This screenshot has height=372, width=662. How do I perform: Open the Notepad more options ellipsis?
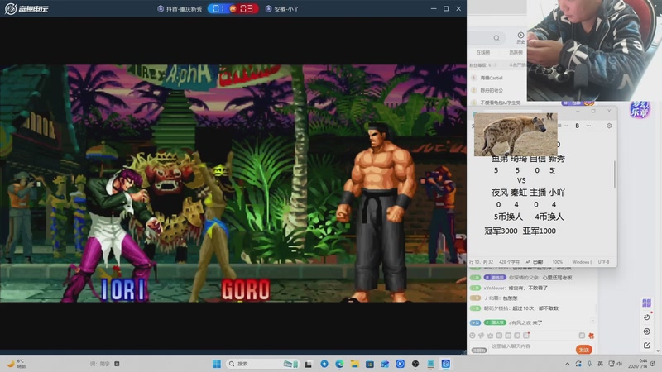coord(588,126)
